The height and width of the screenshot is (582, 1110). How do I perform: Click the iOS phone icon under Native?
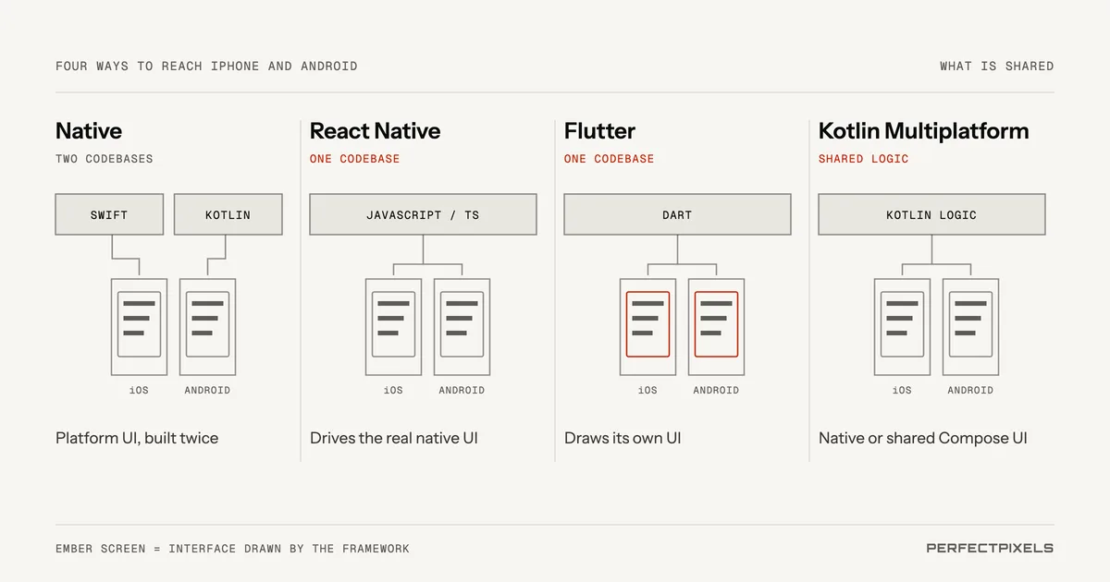coord(139,327)
